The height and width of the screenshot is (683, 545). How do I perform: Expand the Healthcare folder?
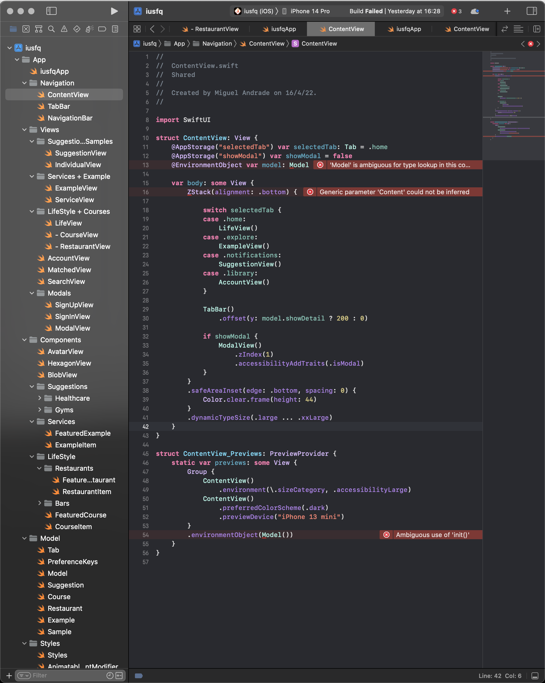coord(39,398)
